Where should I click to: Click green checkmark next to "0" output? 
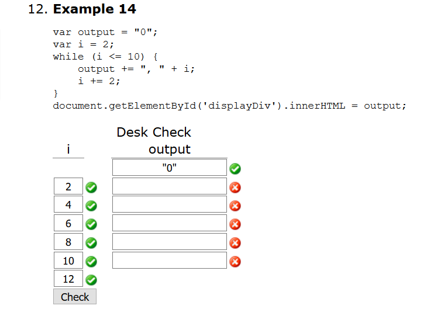coord(235,169)
